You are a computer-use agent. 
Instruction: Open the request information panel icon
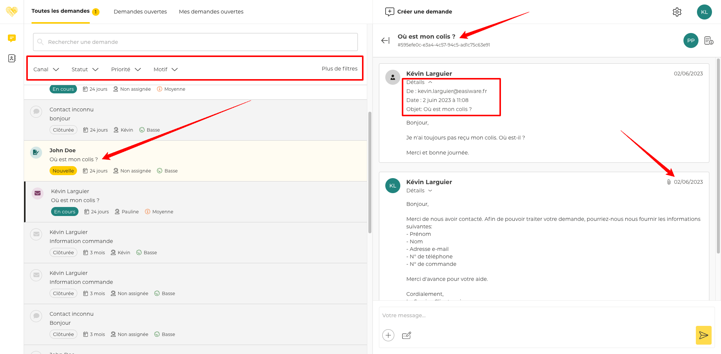[x=709, y=40]
